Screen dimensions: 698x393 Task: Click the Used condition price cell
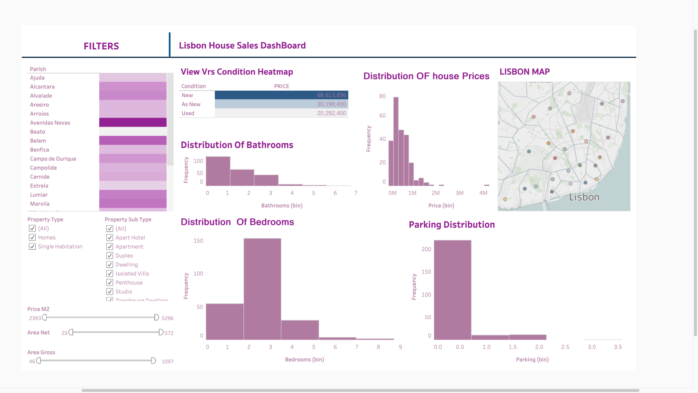(281, 114)
